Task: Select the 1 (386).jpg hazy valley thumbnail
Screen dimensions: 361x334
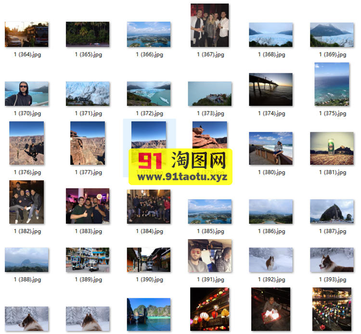Action: click(x=271, y=212)
